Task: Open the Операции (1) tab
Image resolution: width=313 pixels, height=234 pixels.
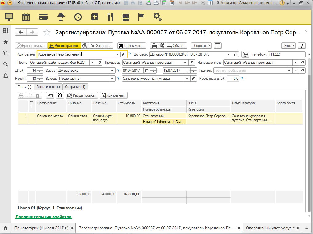Action: click(75, 87)
